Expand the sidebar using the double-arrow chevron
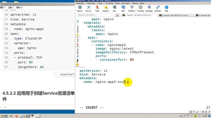 click(x=78, y=21)
